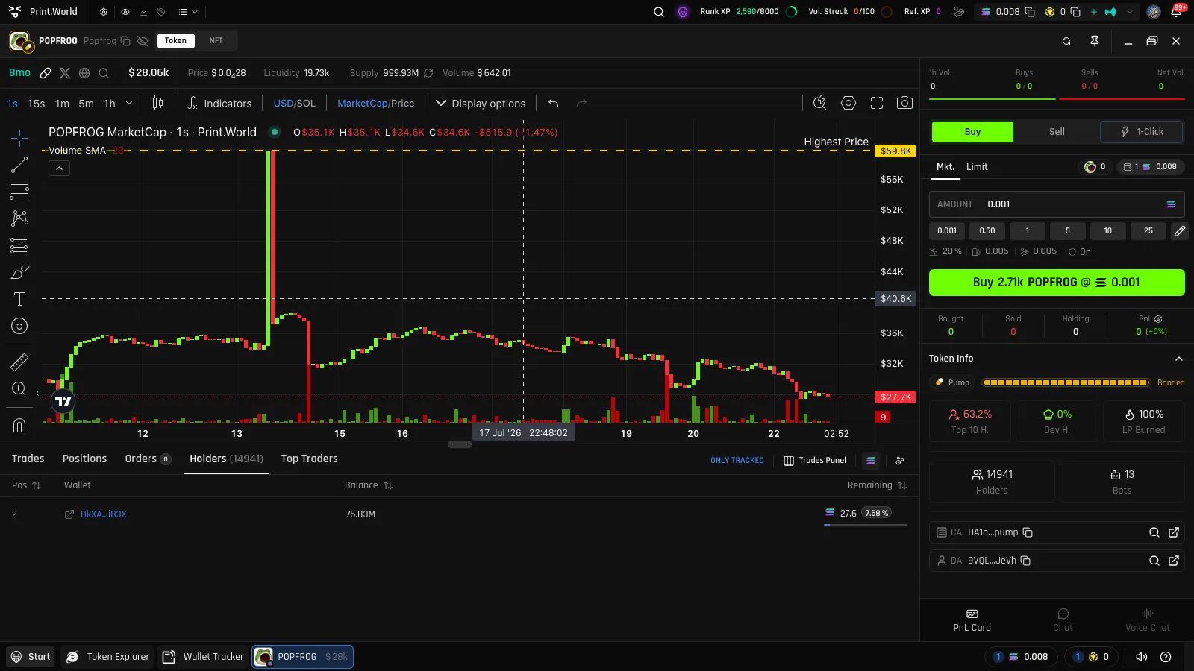Open dev address 9VQL...JeVh externally

[1174, 561]
